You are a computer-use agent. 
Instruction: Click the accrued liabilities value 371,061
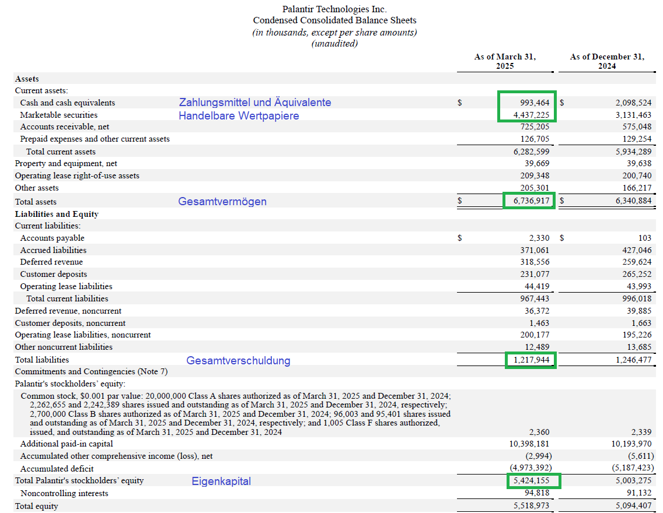pyautogui.click(x=535, y=250)
